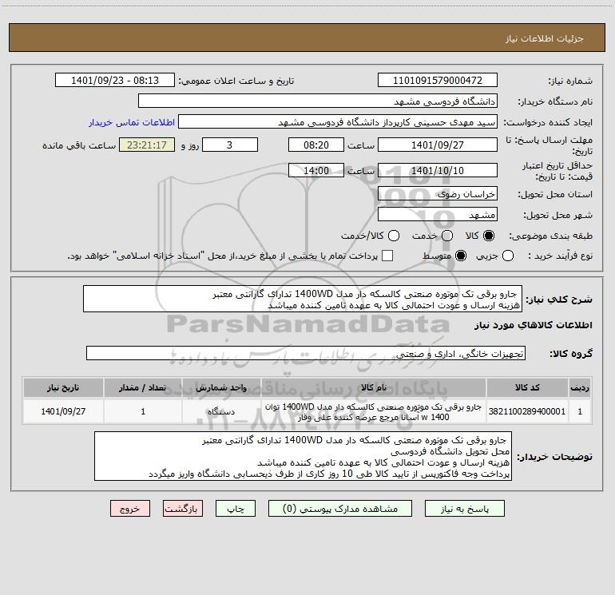Click the requester field سید مهدی حسینی
This screenshot has height=595, width=615.
tap(338, 122)
